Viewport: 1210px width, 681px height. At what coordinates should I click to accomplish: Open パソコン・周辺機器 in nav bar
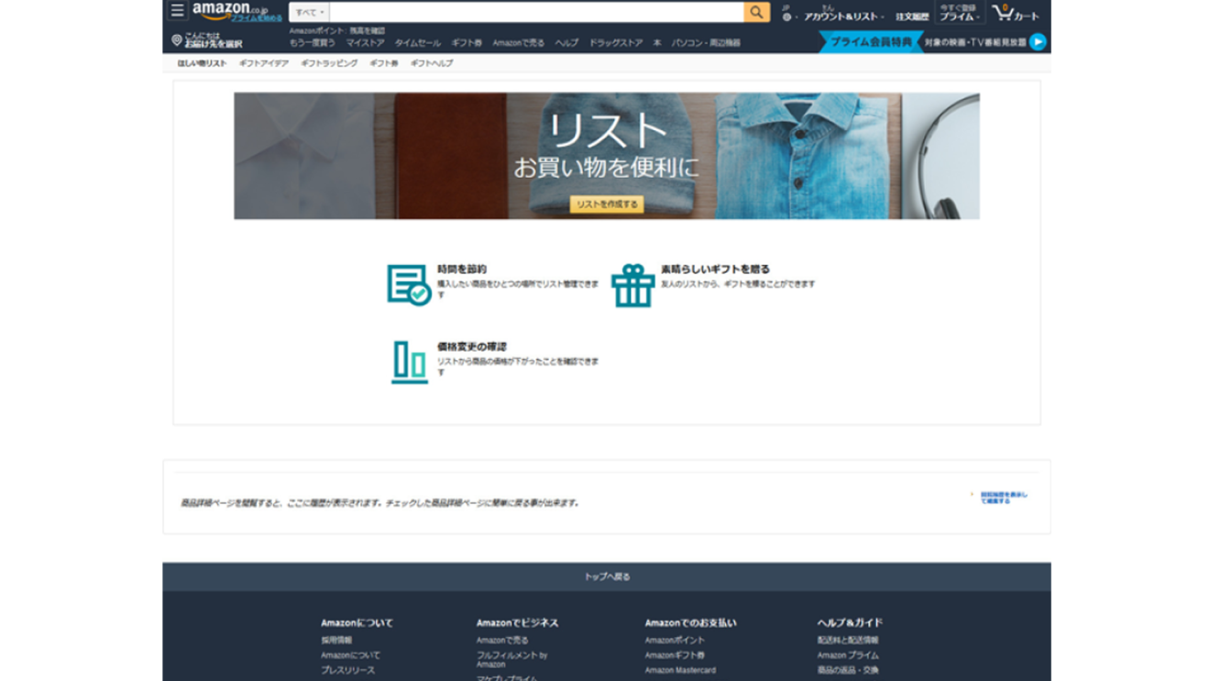706,43
